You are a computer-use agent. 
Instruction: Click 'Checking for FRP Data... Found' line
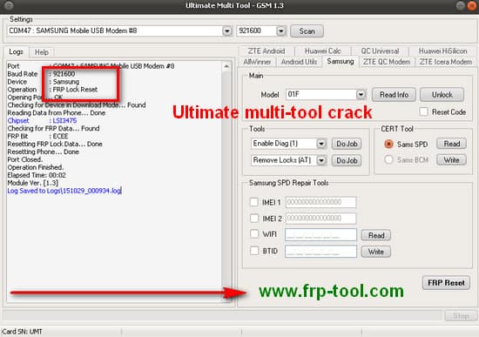click(x=53, y=128)
